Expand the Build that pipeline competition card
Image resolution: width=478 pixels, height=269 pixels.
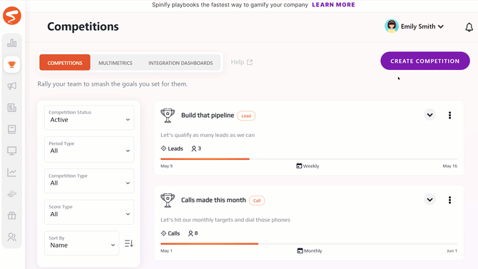(x=429, y=115)
